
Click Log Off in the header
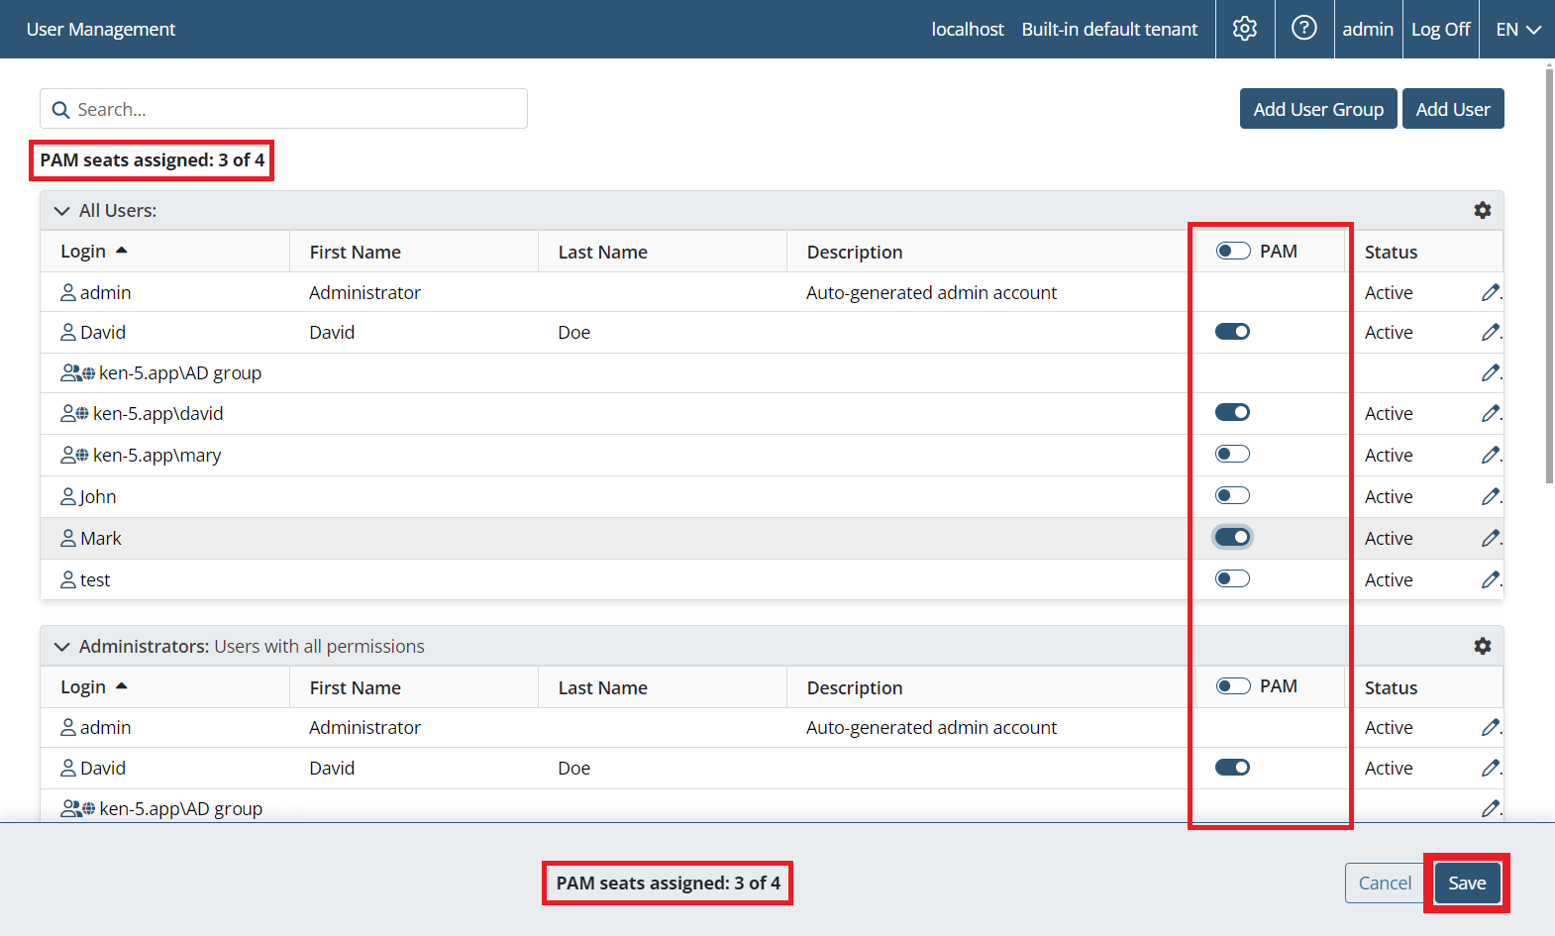[x=1440, y=30]
